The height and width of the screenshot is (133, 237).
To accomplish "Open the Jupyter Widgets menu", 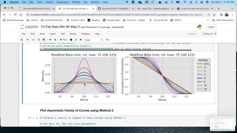I will point(86,34).
